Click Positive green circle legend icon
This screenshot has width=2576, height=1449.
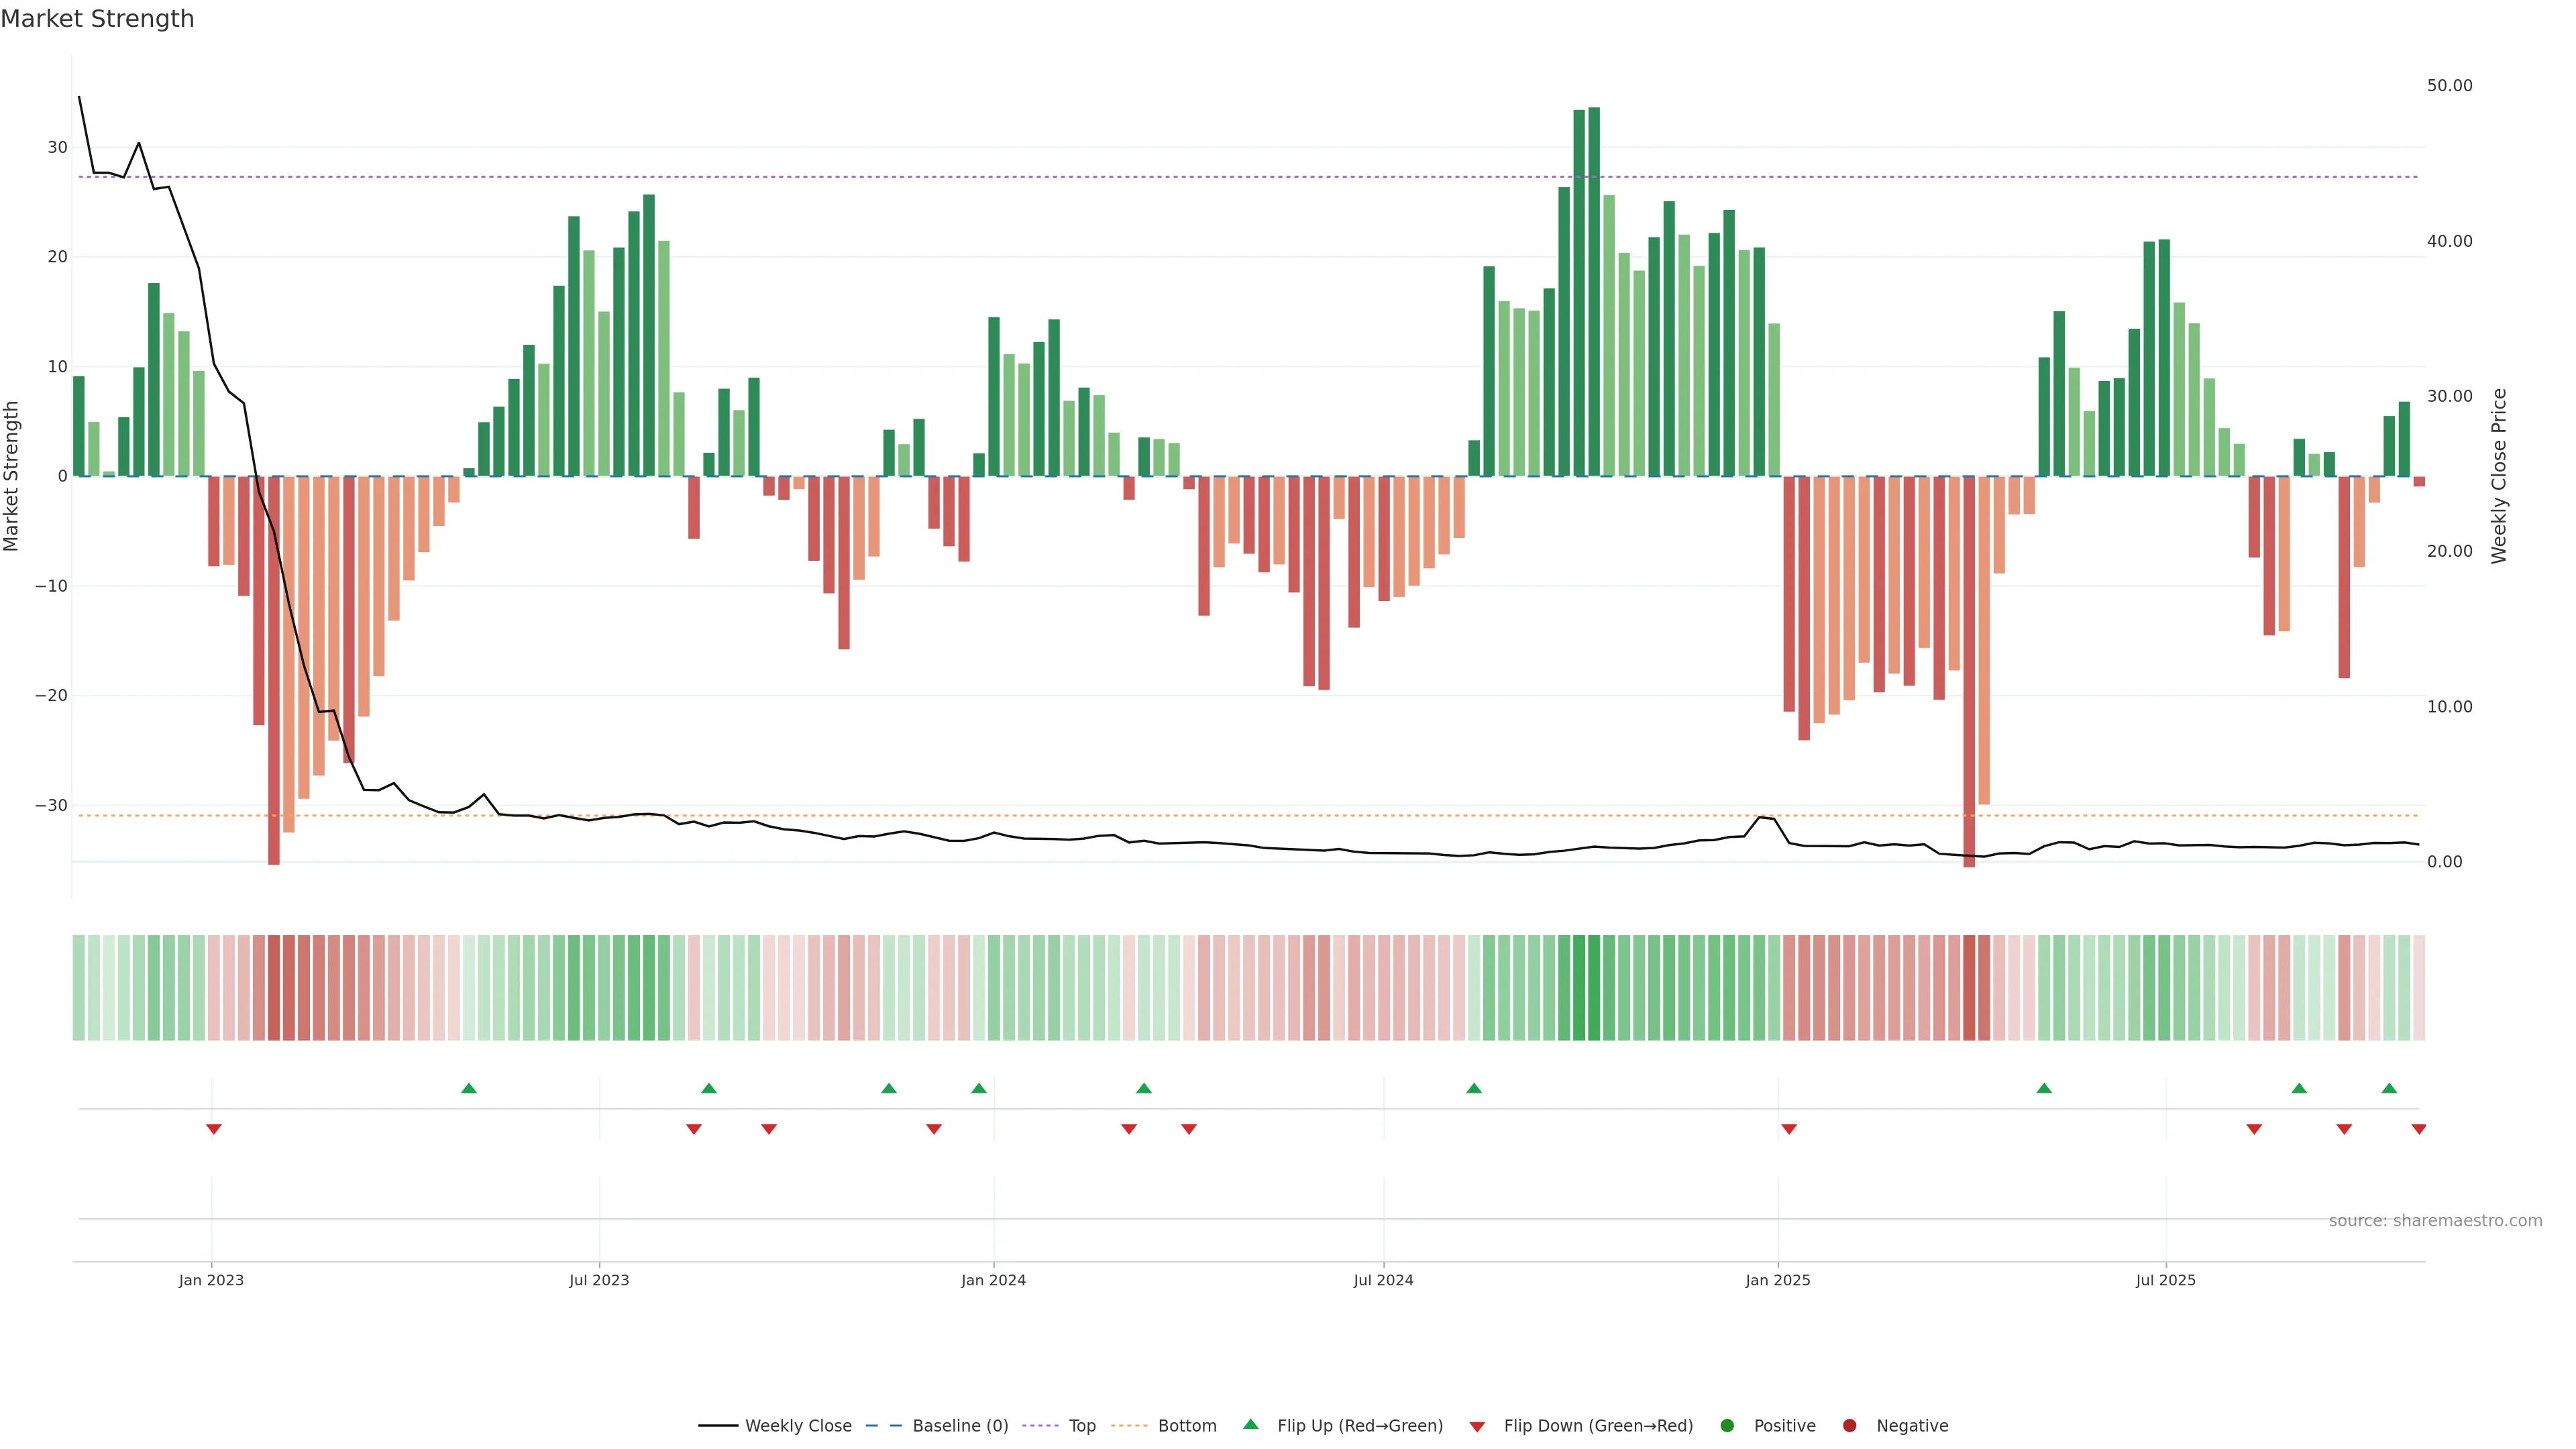[1727, 1425]
